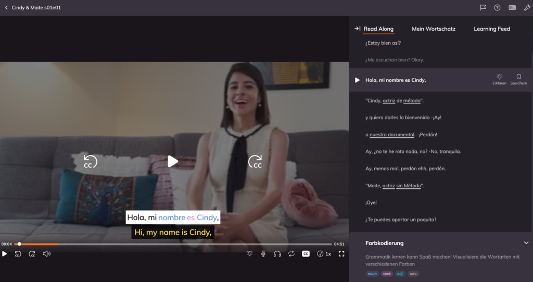The width and height of the screenshot is (533, 282).
Task: Switch to the Mein Wortschatz tab
Action: pos(433,29)
